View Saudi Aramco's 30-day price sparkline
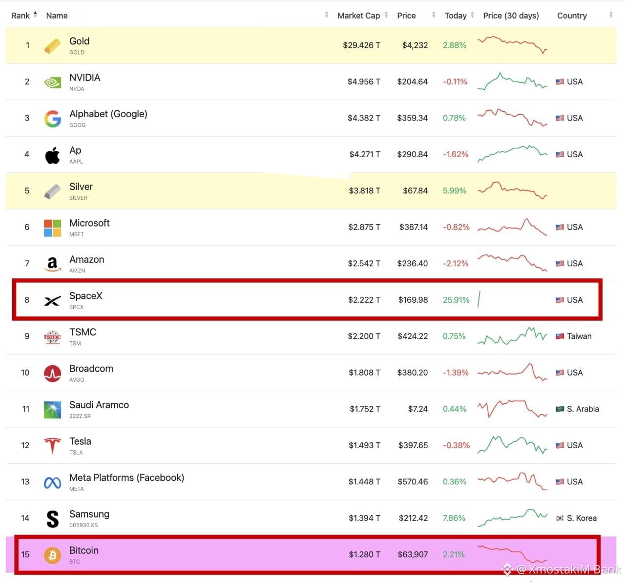This screenshot has height=582, width=625. [512, 409]
